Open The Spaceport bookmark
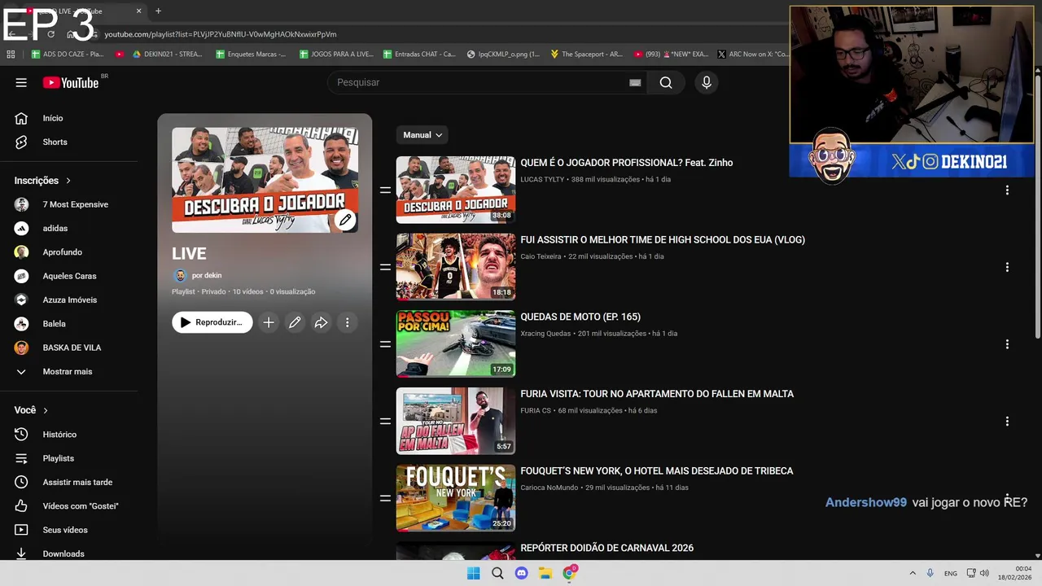Image resolution: width=1042 pixels, height=586 pixels. [586, 55]
